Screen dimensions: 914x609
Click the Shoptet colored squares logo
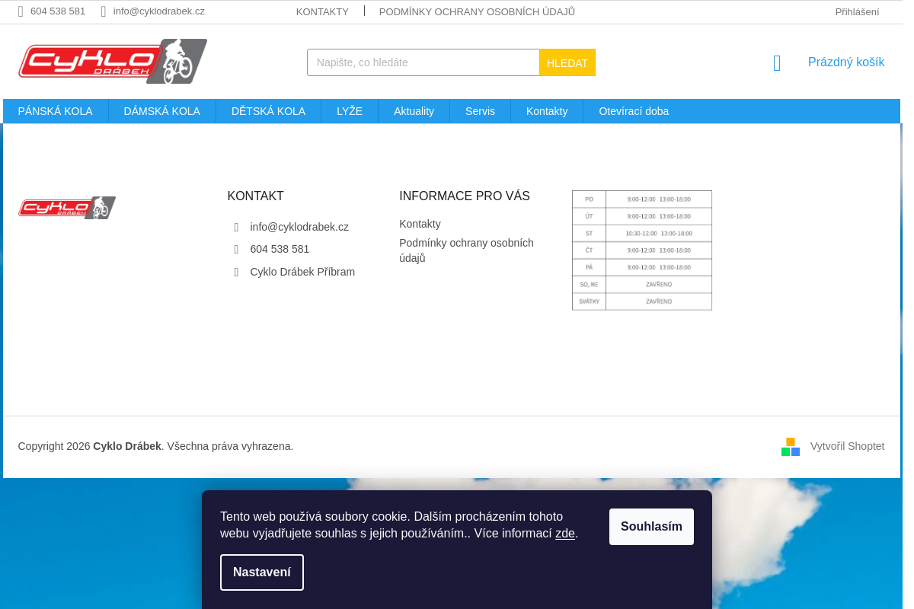(x=791, y=447)
